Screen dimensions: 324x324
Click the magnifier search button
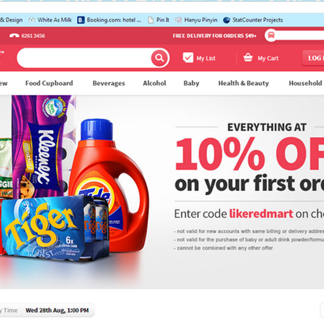point(159,58)
